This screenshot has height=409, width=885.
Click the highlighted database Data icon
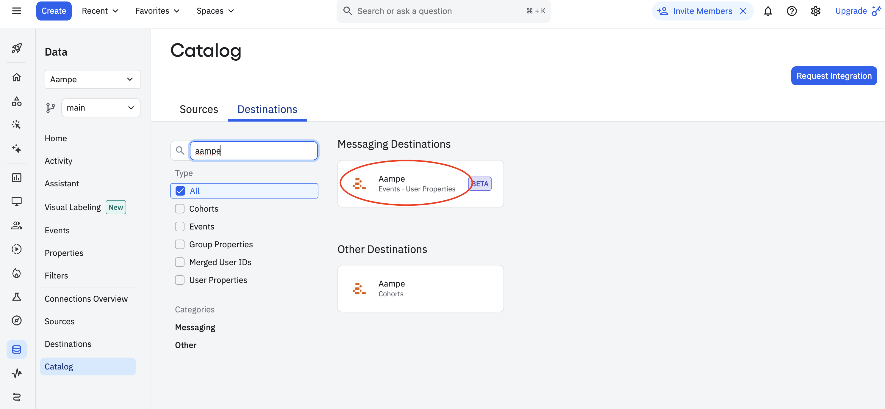[16, 349]
